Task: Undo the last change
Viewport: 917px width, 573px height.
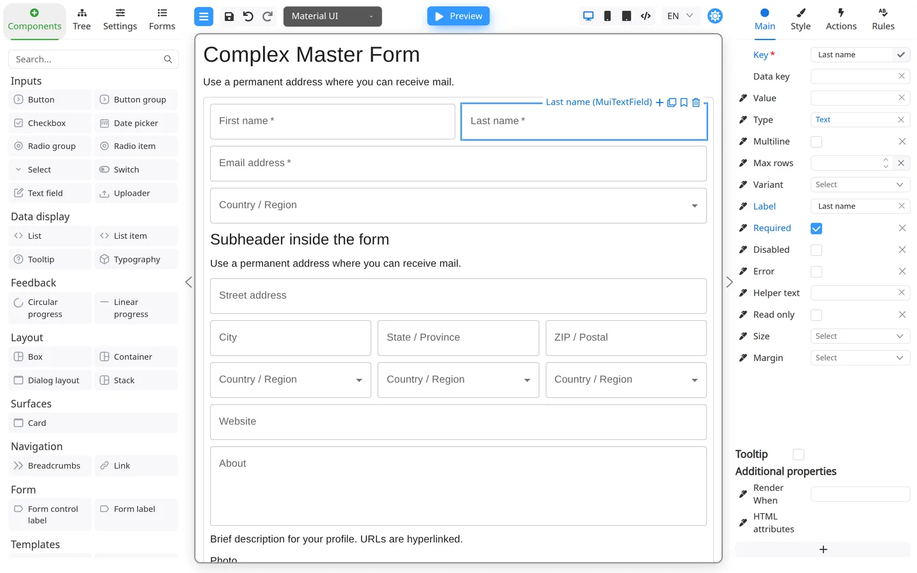Action: tap(248, 17)
